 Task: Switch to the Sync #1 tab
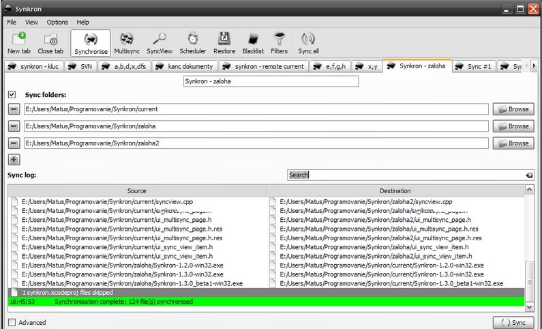click(475, 66)
